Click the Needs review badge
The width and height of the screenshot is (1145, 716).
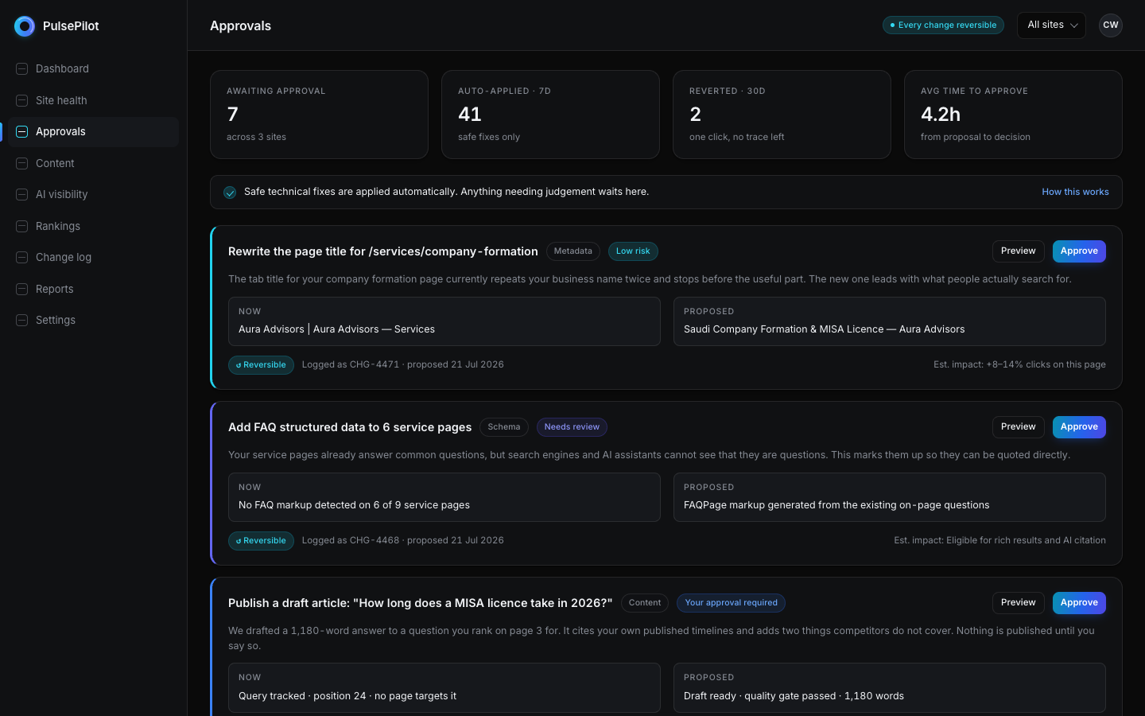tap(572, 427)
